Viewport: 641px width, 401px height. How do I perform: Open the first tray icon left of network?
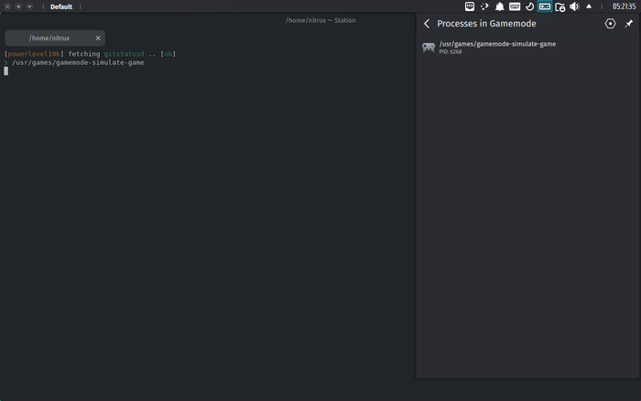[470, 6]
